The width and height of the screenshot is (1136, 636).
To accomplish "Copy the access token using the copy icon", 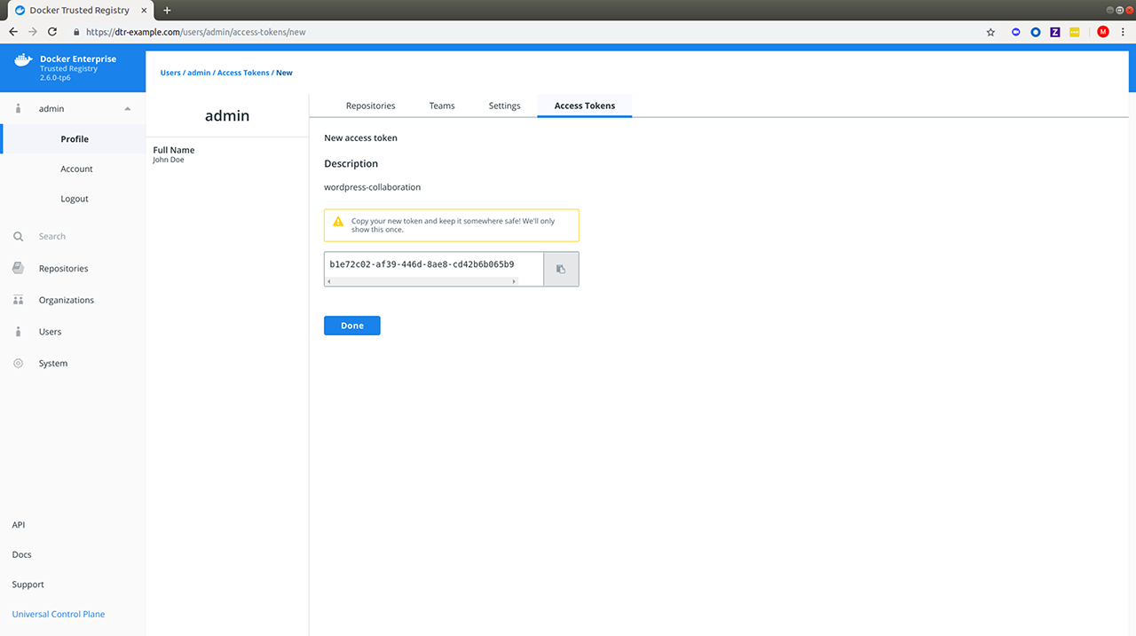I will coord(561,268).
